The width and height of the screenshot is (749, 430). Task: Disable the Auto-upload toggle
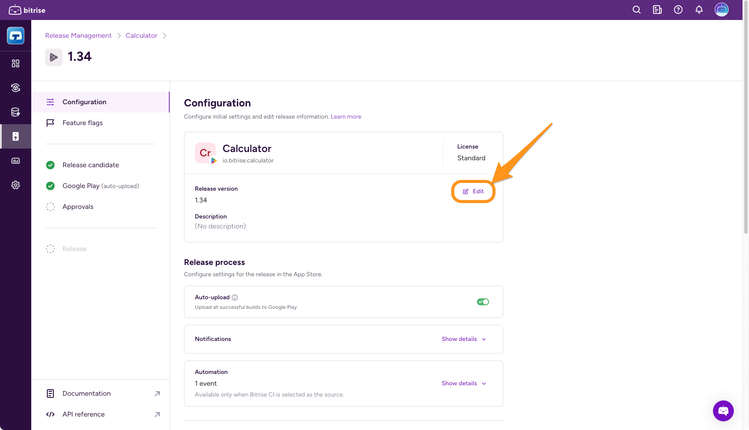[x=483, y=302]
